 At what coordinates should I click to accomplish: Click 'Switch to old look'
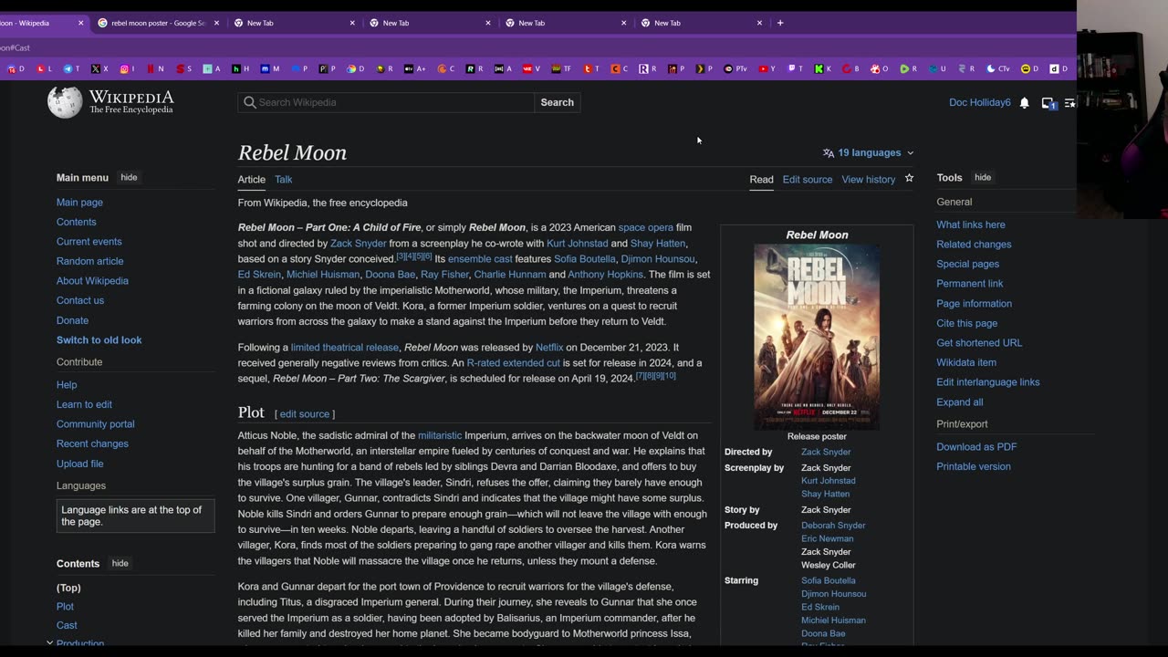pos(99,339)
